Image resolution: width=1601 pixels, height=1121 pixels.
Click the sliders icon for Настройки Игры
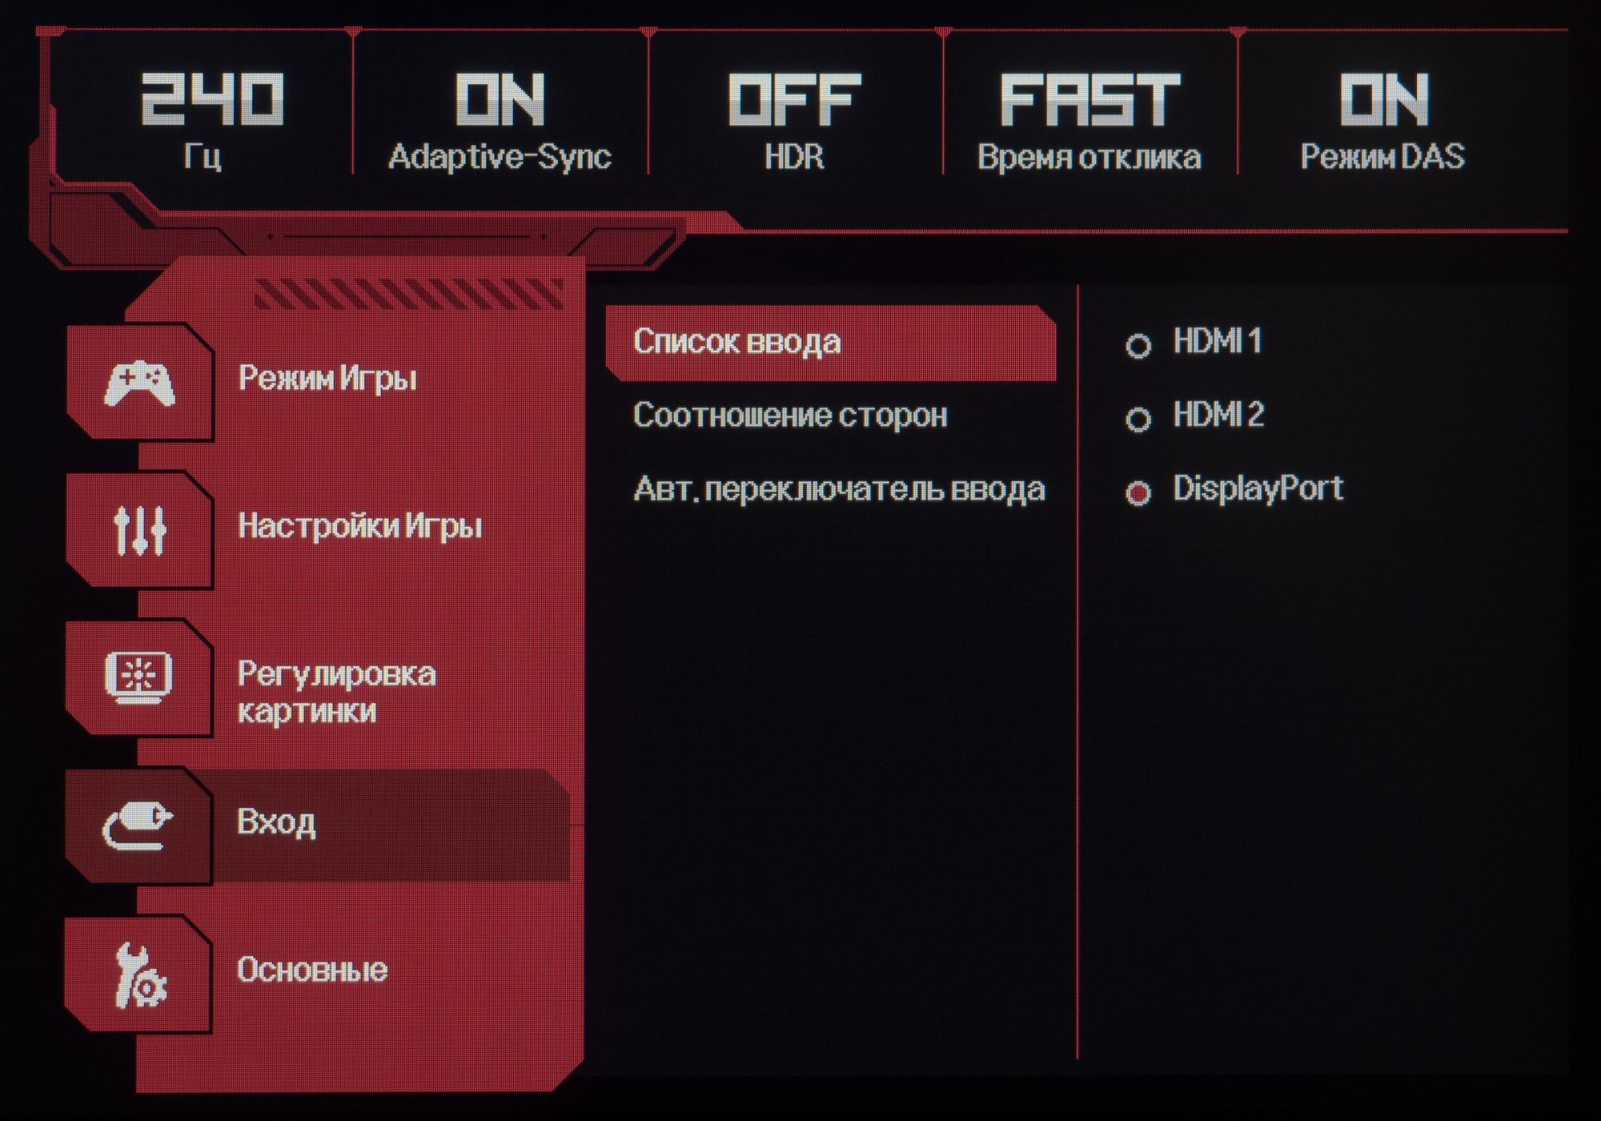(x=140, y=530)
